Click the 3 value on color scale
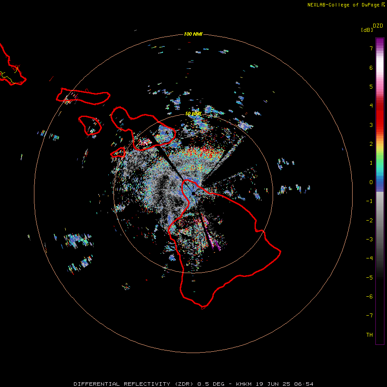Screen dimensions: 387x387 coord(371,125)
